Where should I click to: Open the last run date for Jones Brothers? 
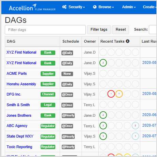[149, 115]
